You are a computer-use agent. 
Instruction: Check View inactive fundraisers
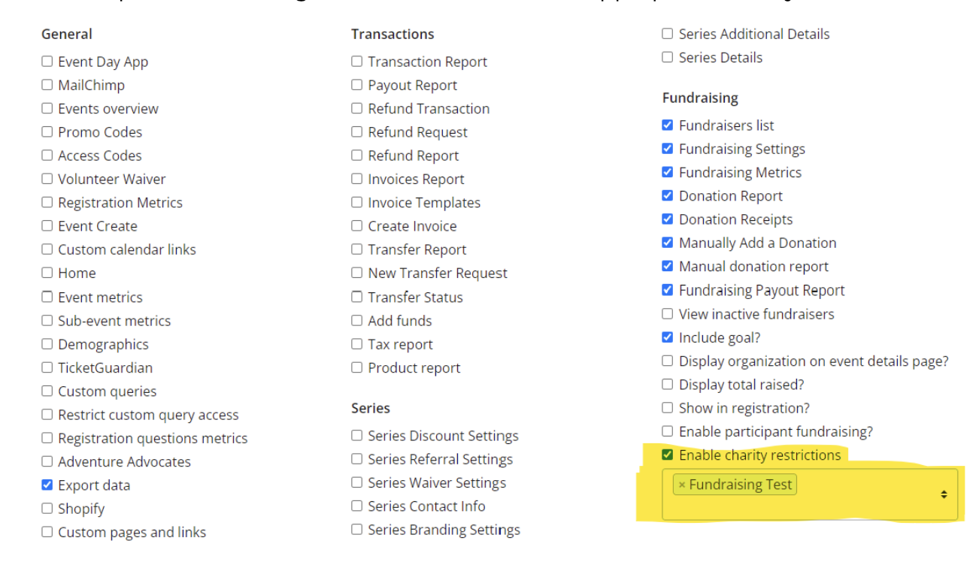[x=668, y=314]
